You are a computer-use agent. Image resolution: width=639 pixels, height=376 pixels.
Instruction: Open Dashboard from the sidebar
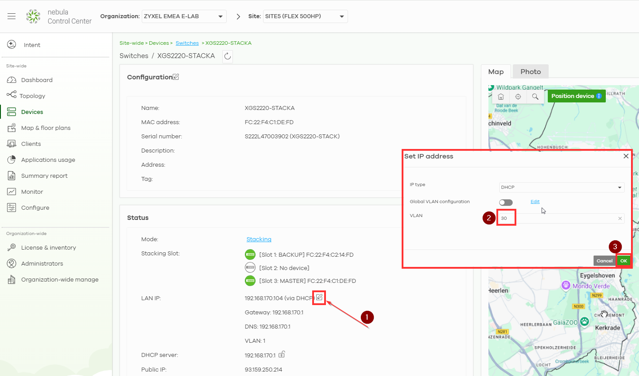pos(37,80)
